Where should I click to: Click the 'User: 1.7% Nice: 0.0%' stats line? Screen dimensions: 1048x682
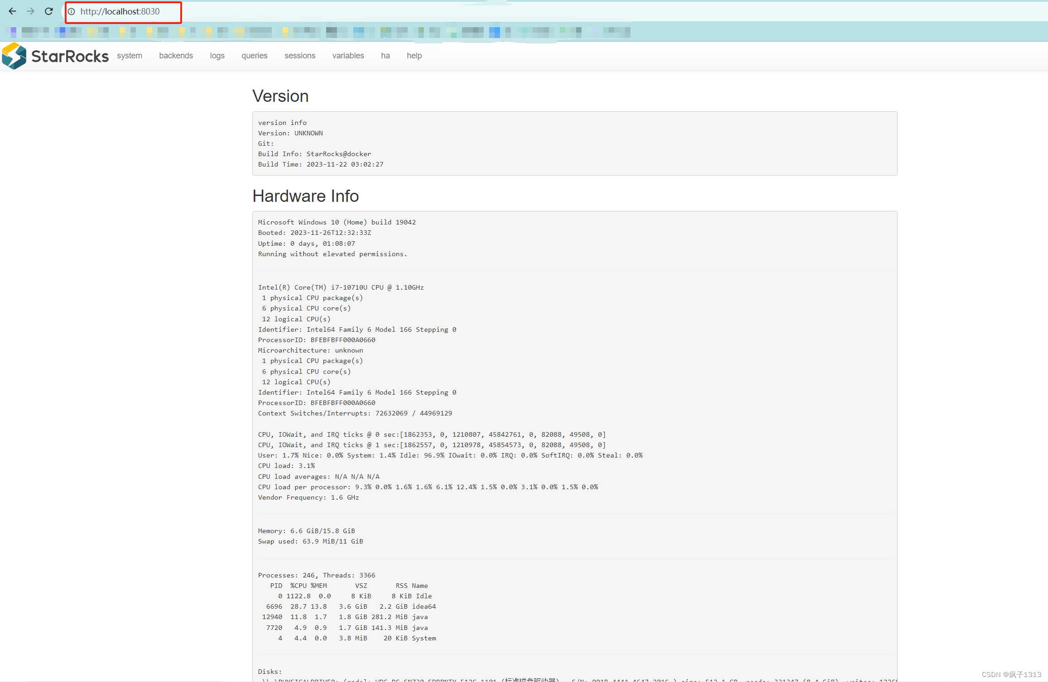coord(450,455)
